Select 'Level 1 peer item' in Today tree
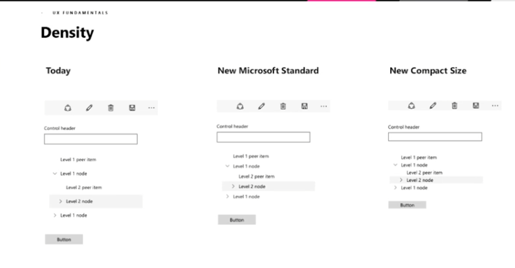Viewport: 515px width, 268px height. (78, 160)
